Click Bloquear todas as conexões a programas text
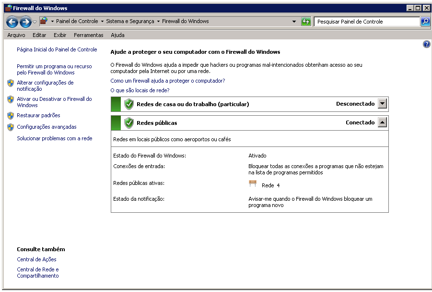 pyautogui.click(x=316, y=169)
